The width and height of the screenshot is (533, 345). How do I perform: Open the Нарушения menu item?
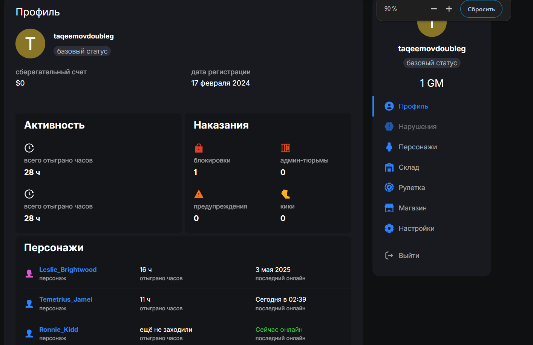417,127
